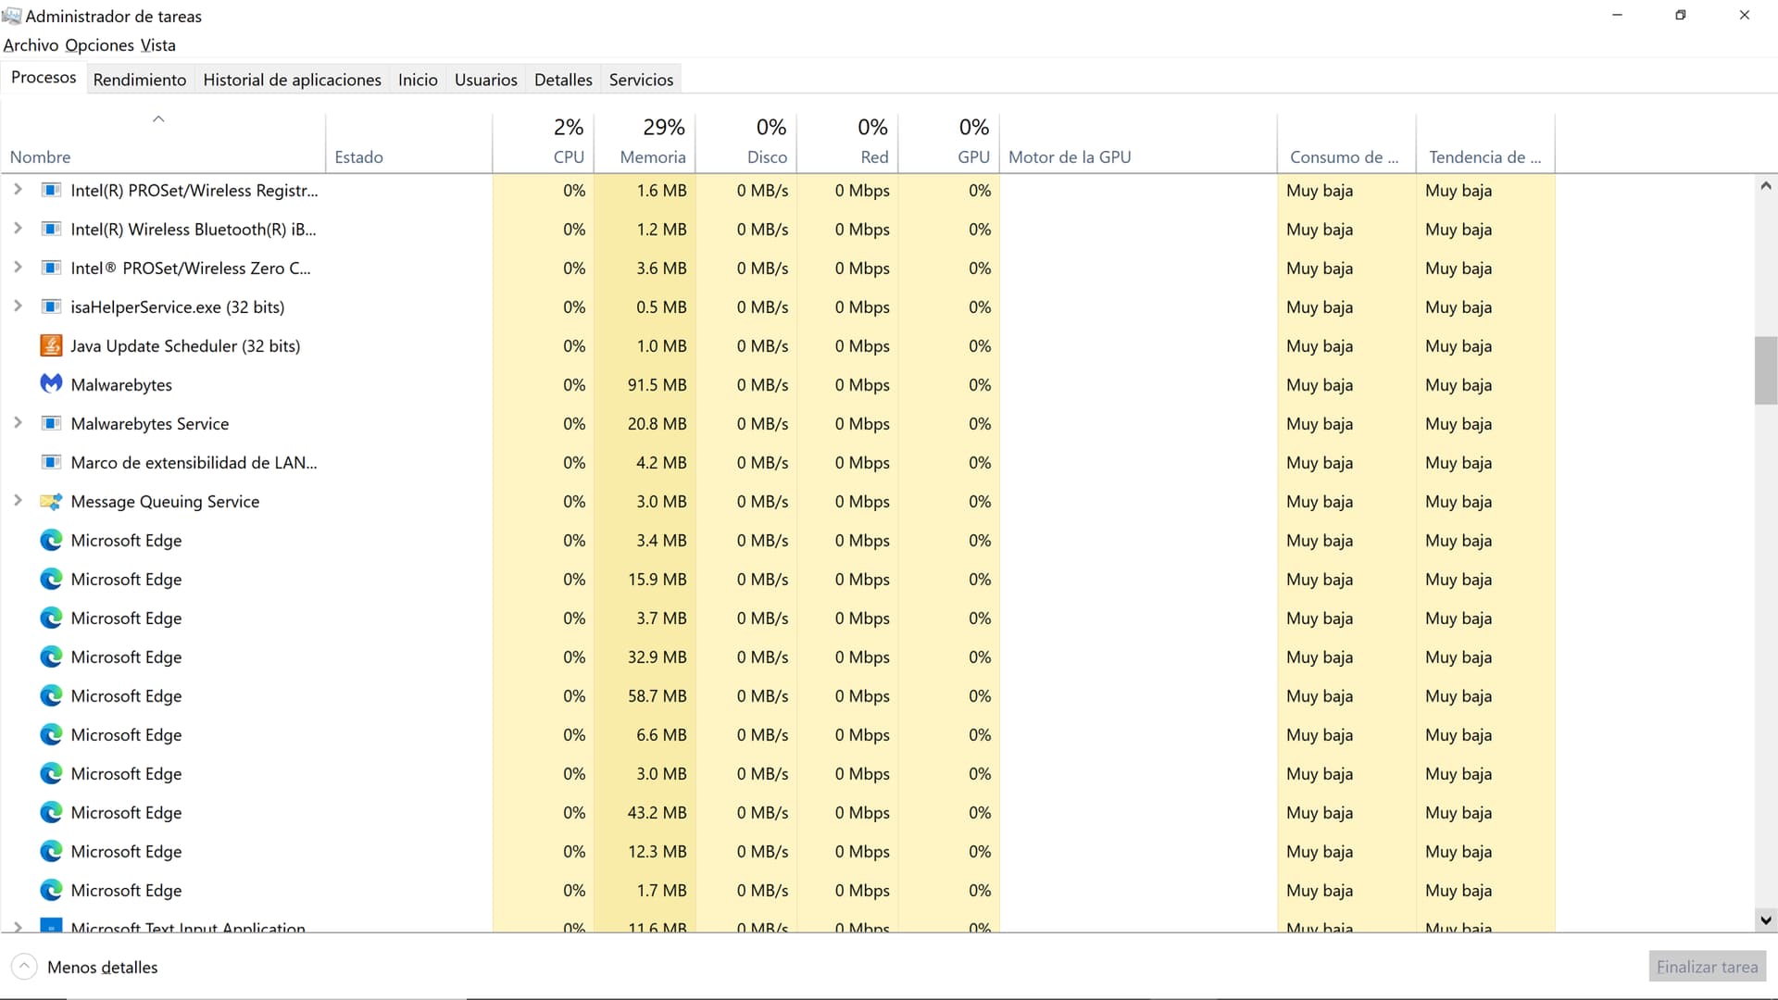Select the Malwarebytes process row name

[x=121, y=385]
